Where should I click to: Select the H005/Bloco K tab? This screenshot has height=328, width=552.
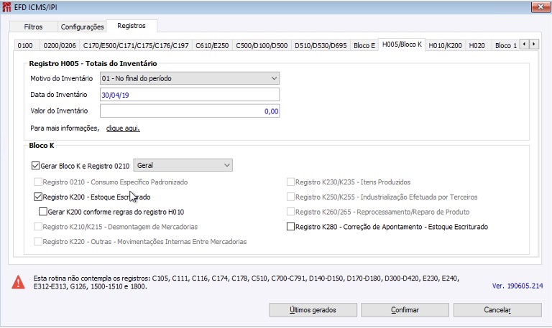402,44
